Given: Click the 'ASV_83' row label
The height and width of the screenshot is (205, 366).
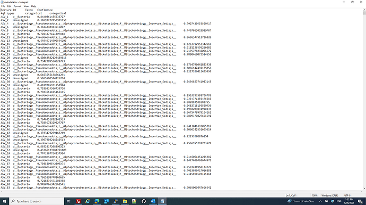Looking at the screenshot, I should point(5,188).
